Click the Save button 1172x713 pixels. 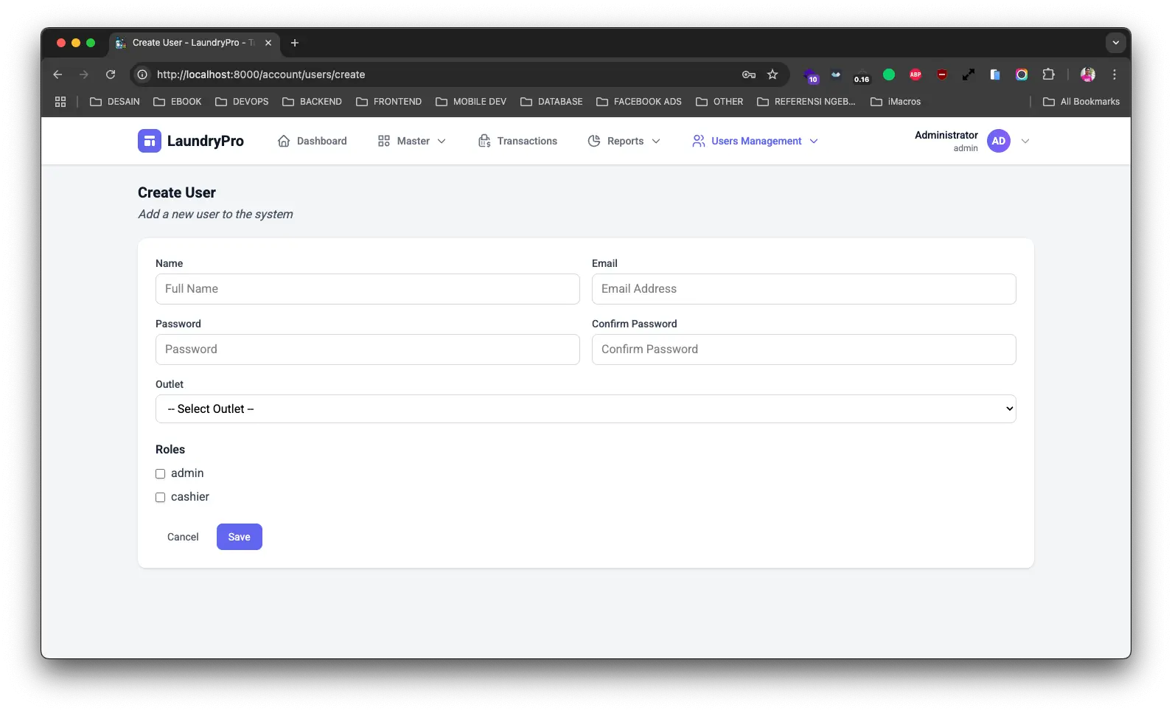pyautogui.click(x=240, y=537)
